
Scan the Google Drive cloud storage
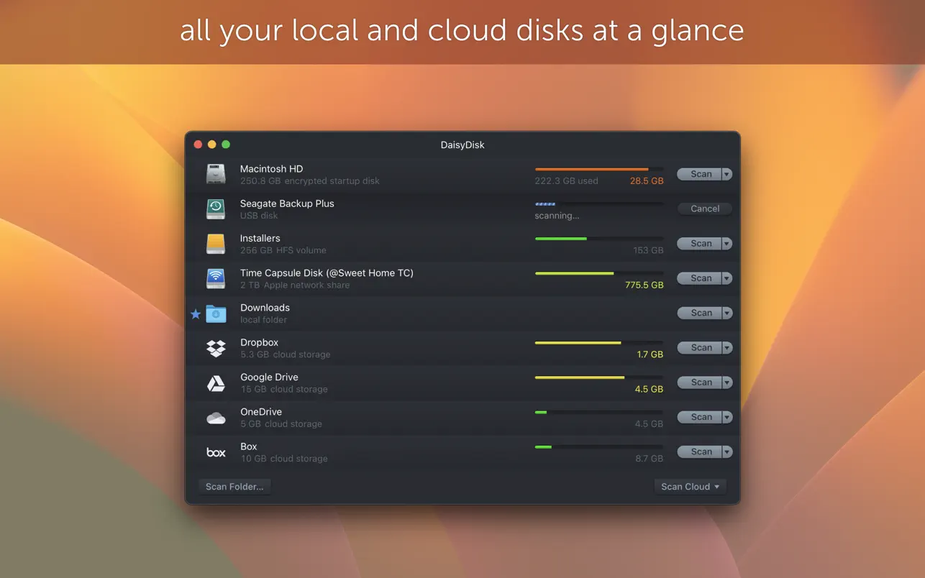pyautogui.click(x=700, y=382)
